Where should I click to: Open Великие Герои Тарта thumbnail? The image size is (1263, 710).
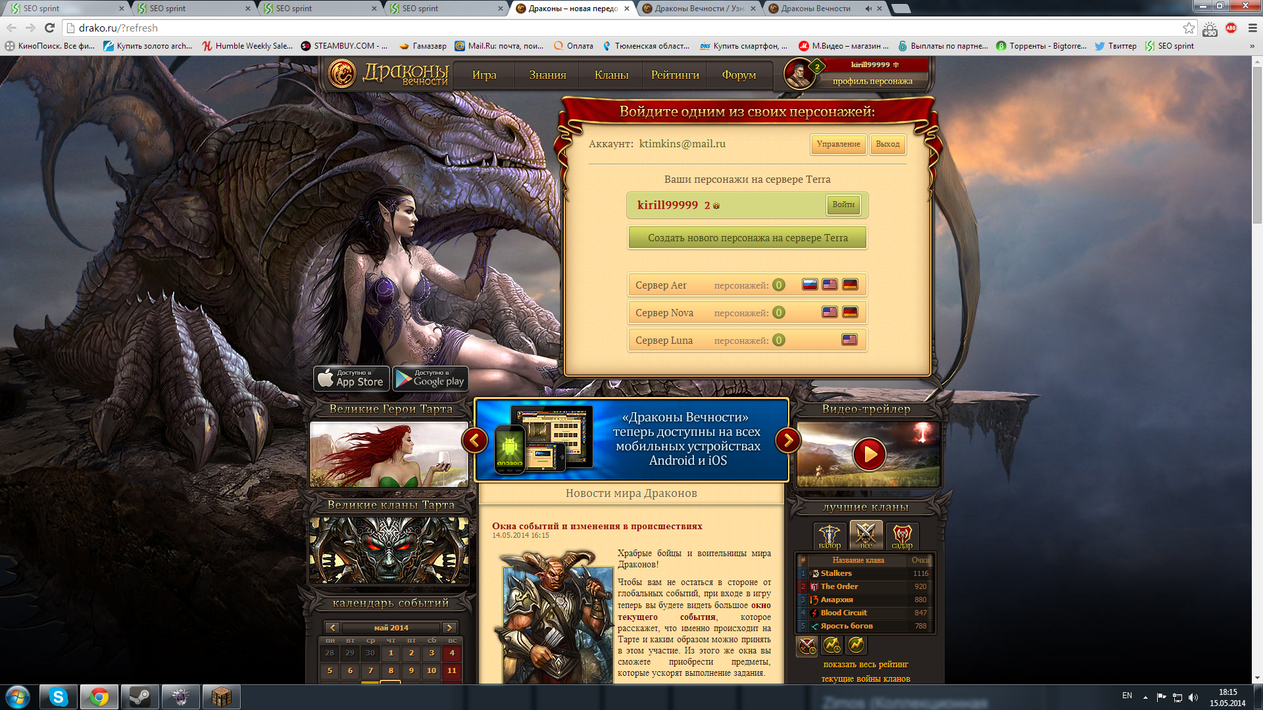click(x=389, y=454)
